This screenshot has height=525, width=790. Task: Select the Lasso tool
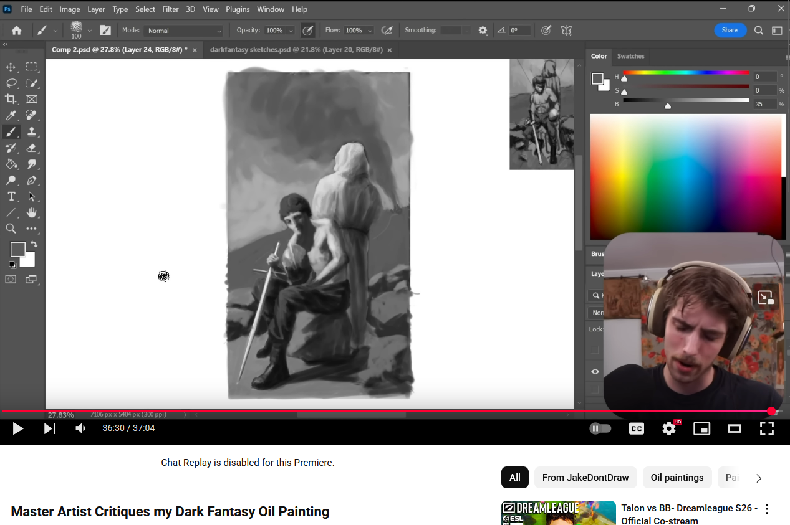11,83
